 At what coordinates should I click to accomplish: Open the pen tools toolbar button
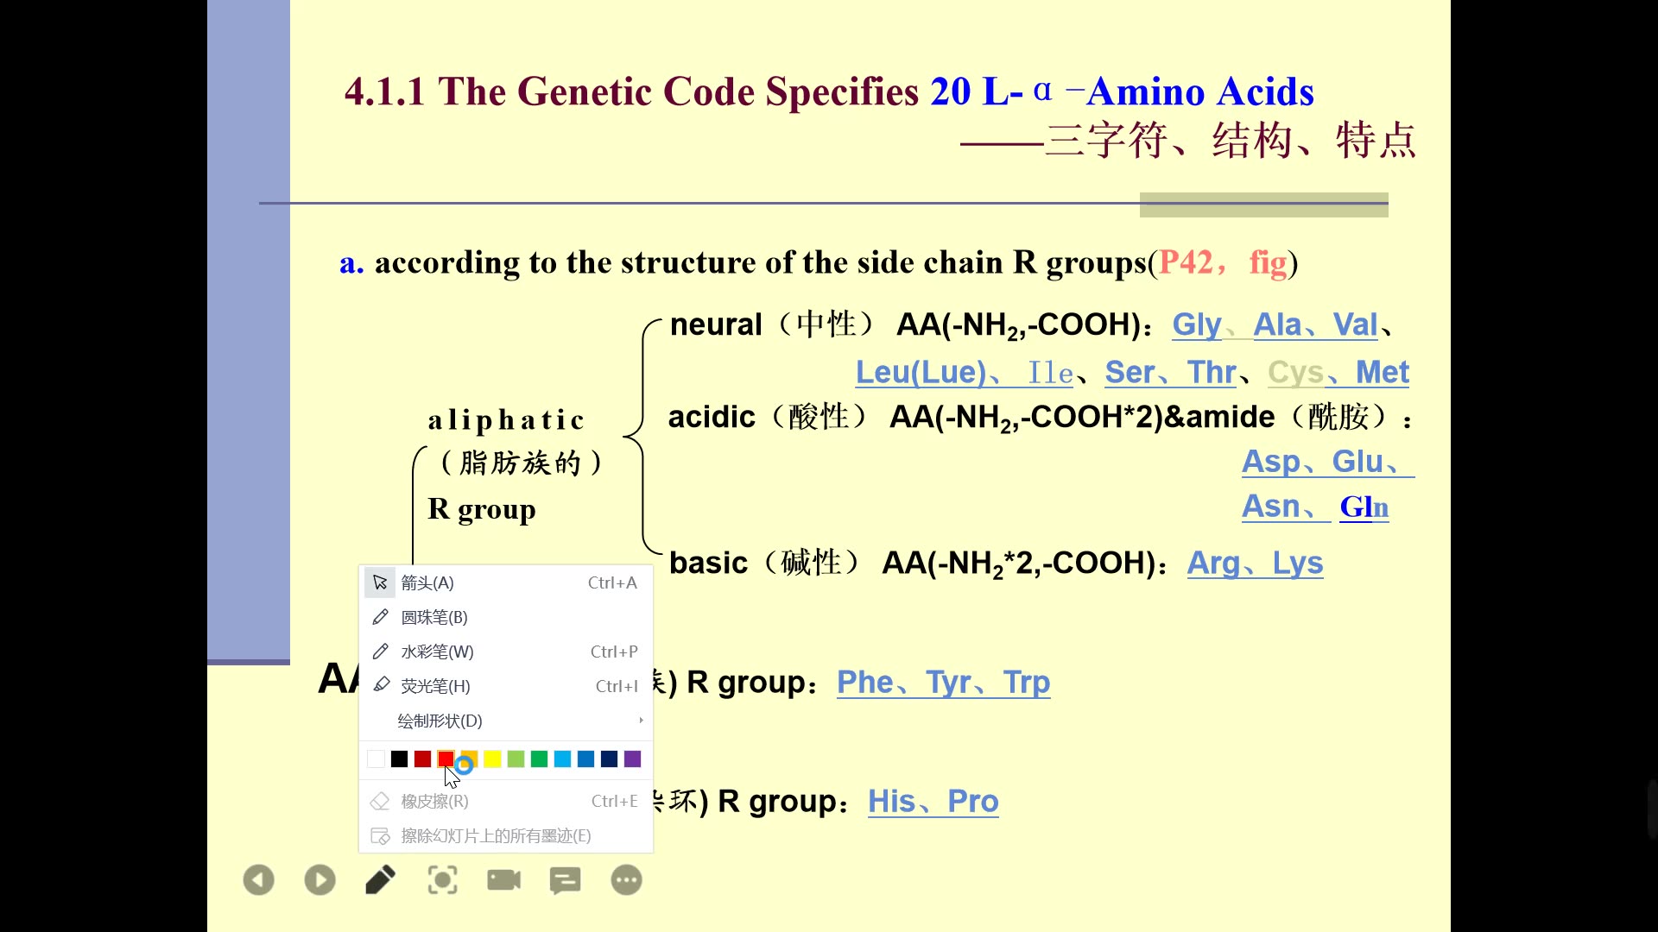(381, 880)
